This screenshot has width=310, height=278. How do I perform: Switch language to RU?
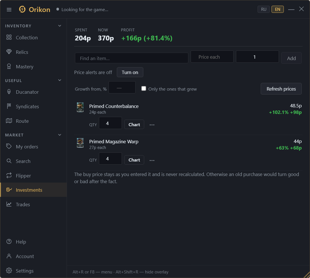tap(264, 9)
